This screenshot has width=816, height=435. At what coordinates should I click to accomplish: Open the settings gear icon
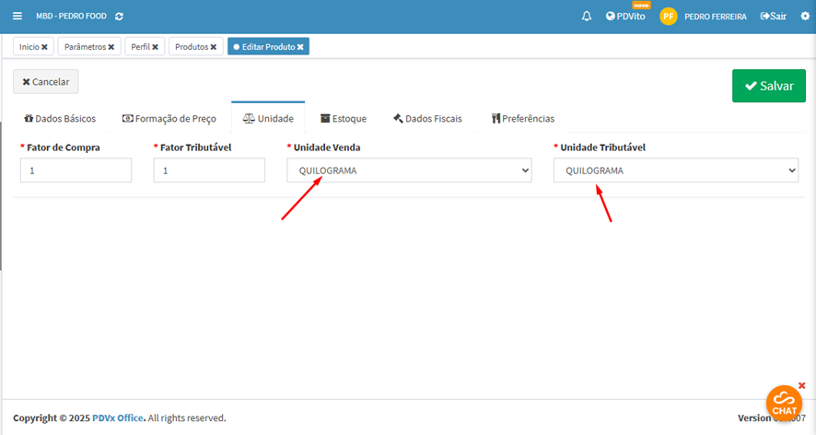tap(805, 17)
